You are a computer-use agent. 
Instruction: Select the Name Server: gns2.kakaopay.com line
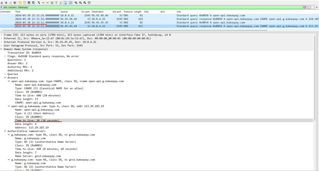click(38, 156)
